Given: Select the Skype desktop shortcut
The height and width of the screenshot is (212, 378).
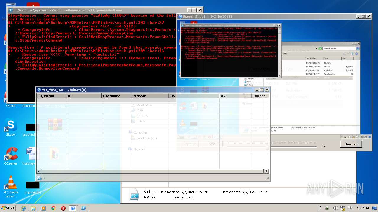Looking at the screenshot, I should click(11, 127).
